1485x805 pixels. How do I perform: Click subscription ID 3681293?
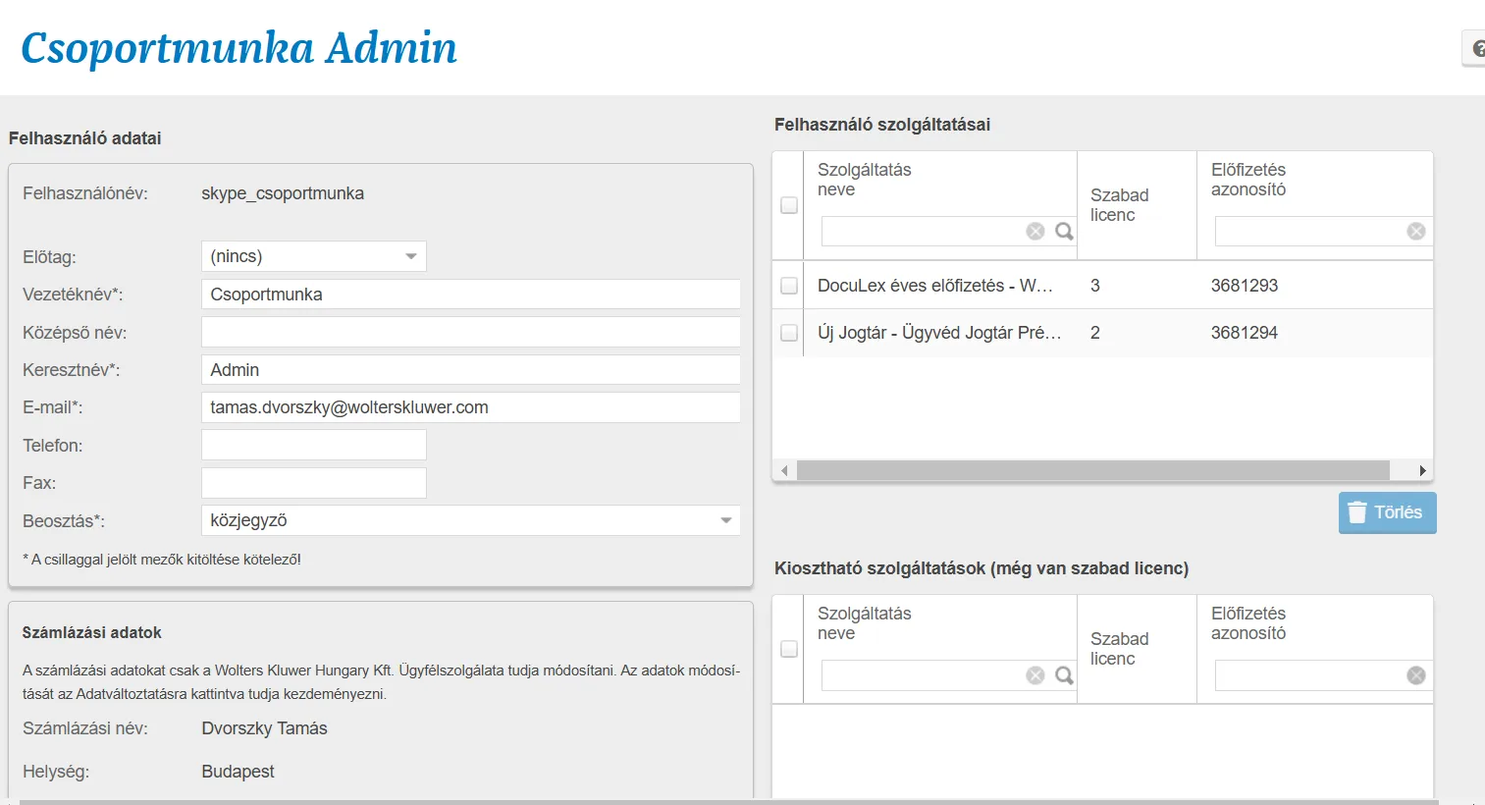1245,286
